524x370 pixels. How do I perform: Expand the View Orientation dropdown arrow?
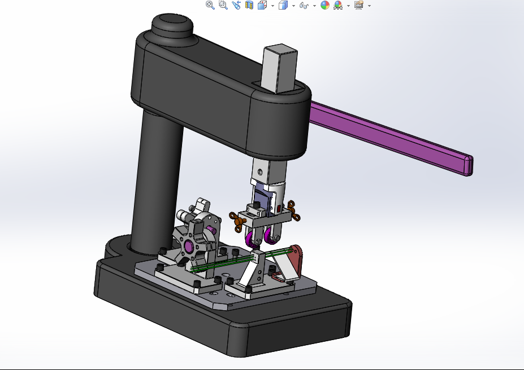point(272,6)
